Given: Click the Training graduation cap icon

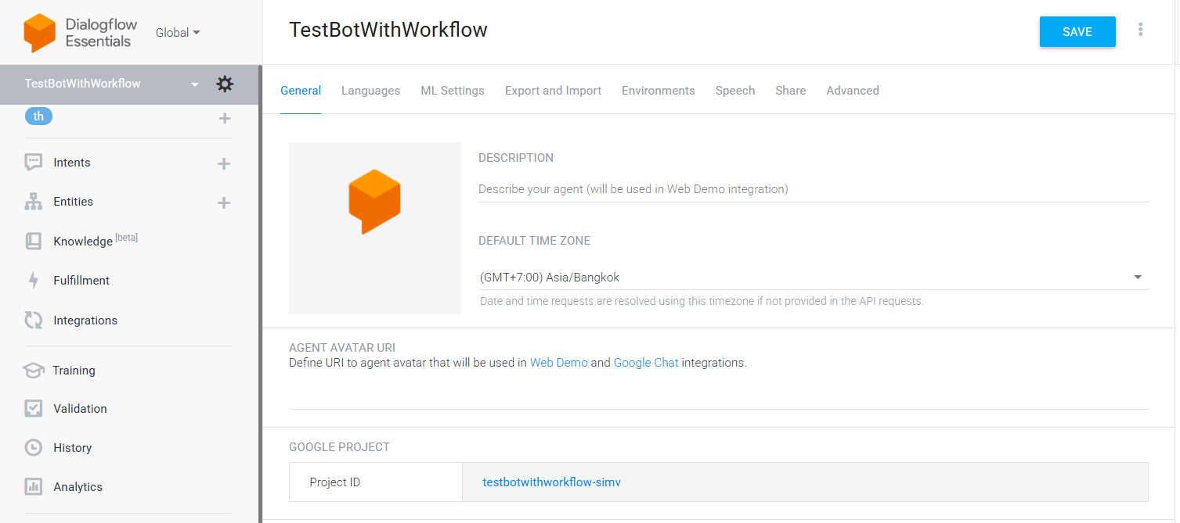Looking at the screenshot, I should pyautogui.click(x=33, y=371).
